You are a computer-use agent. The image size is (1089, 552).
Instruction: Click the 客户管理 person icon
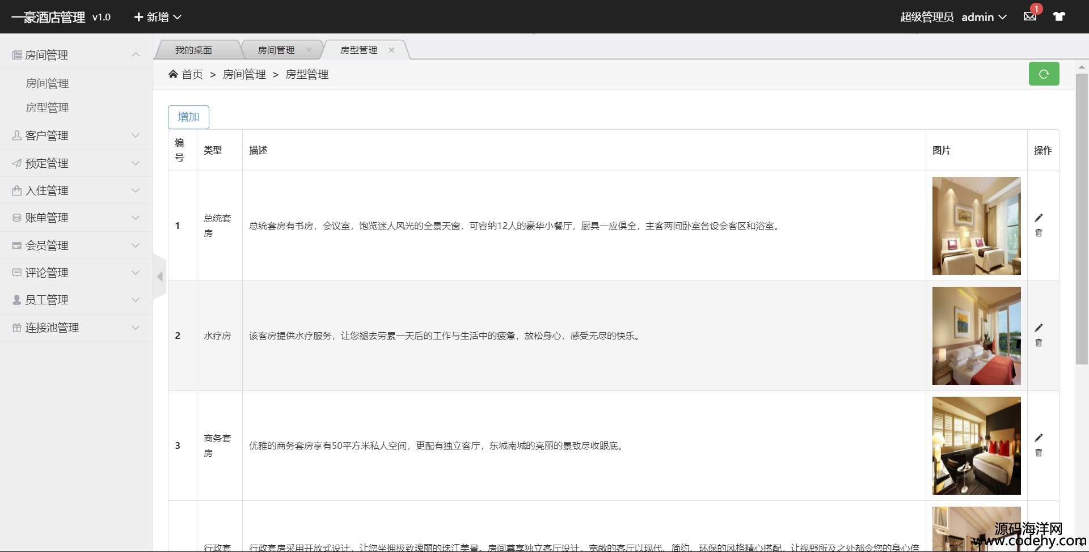[x=17, y=135]
